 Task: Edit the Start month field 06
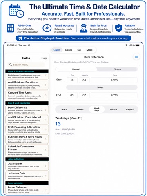coord(84,80)
